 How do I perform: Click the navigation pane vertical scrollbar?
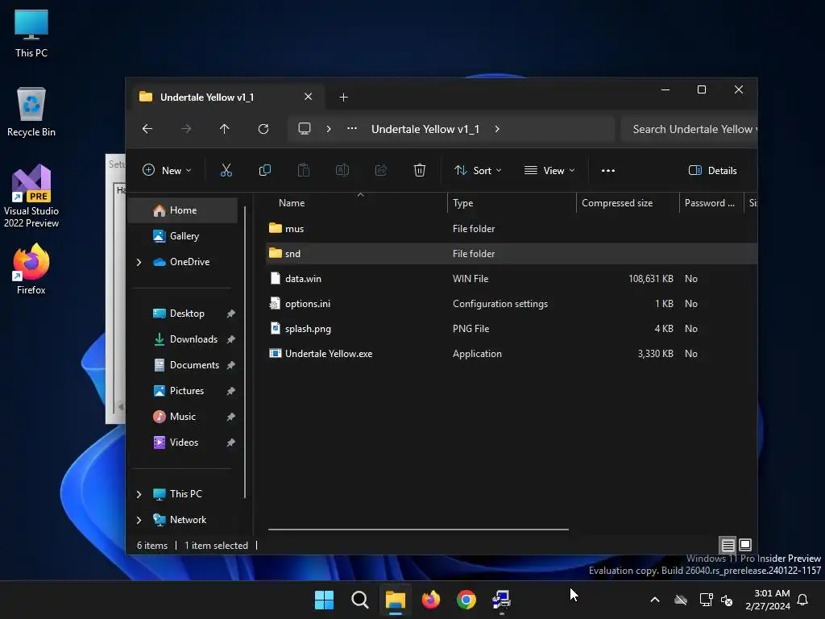(x=245, y=351)
